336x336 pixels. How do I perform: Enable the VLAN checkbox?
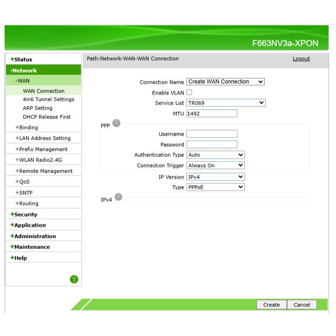pyautogui.click(x=189, y=93)
